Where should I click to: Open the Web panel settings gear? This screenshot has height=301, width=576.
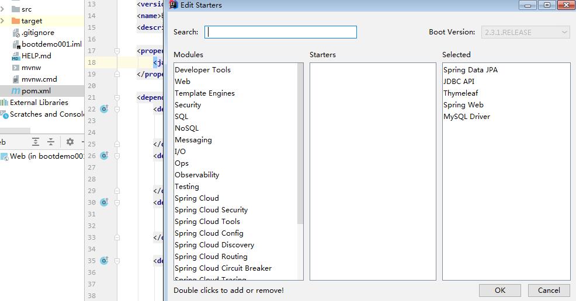pyautogui.click(x=70, y=142)
